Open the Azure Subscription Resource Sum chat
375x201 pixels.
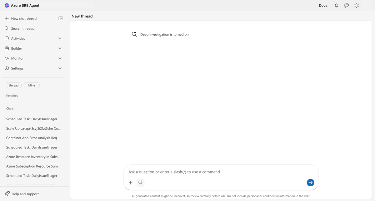click(33, 166)
